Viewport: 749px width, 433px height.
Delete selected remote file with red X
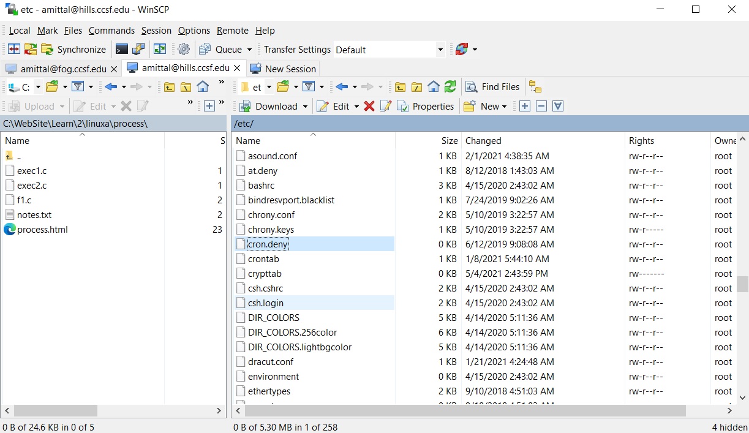coord(369,107)
